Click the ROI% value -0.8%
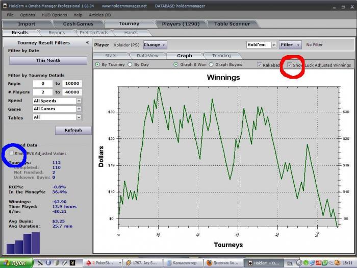Screen dimensions: 357x268 tap(59, 187)
